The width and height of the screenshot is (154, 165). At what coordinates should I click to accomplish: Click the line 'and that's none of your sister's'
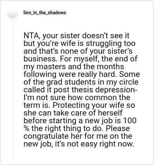click(x=78, y=51)
